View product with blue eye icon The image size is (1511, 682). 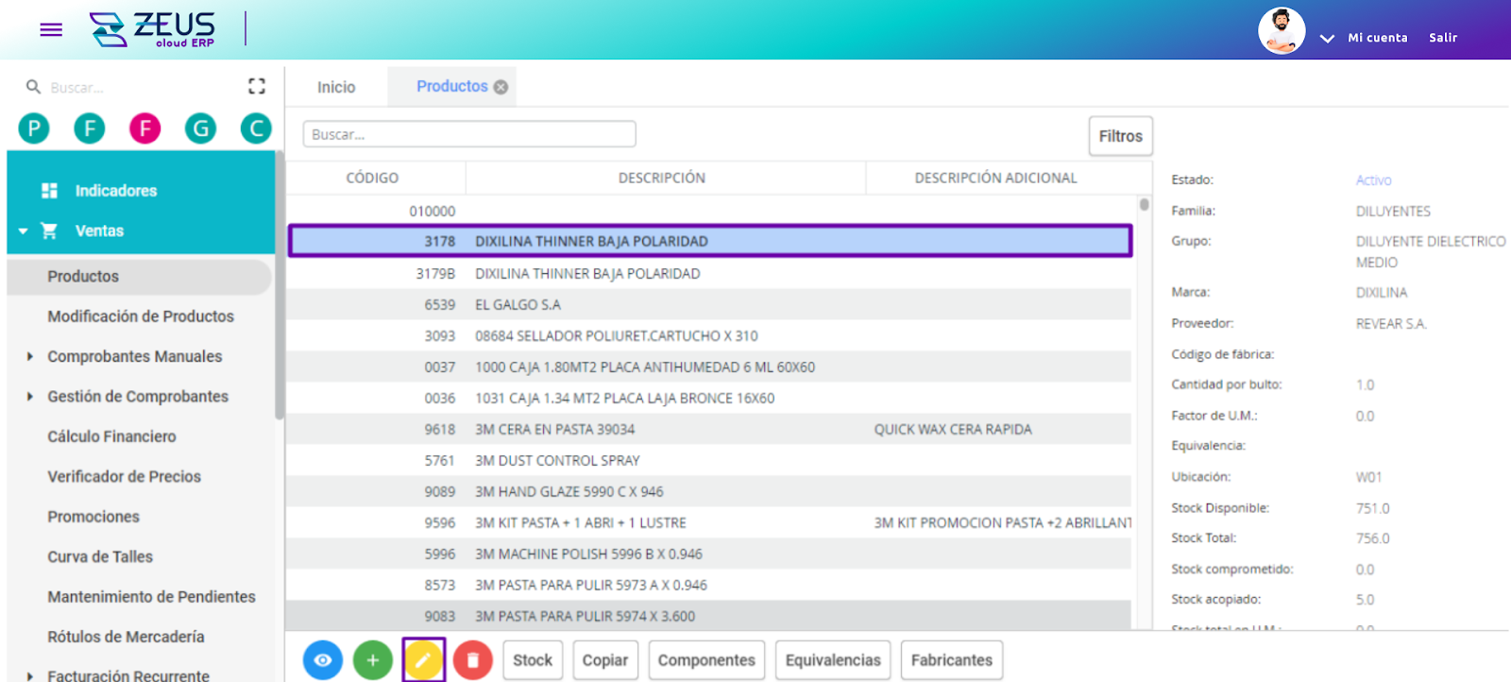pos(323,660)
